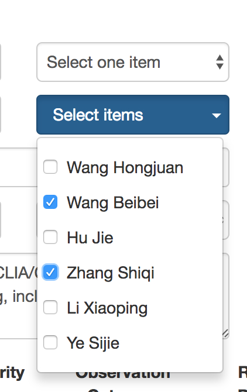Uncheck the Zhang Shiqi checkbox
This screenshot has width=247, height=392.
(x=50, y=272)
